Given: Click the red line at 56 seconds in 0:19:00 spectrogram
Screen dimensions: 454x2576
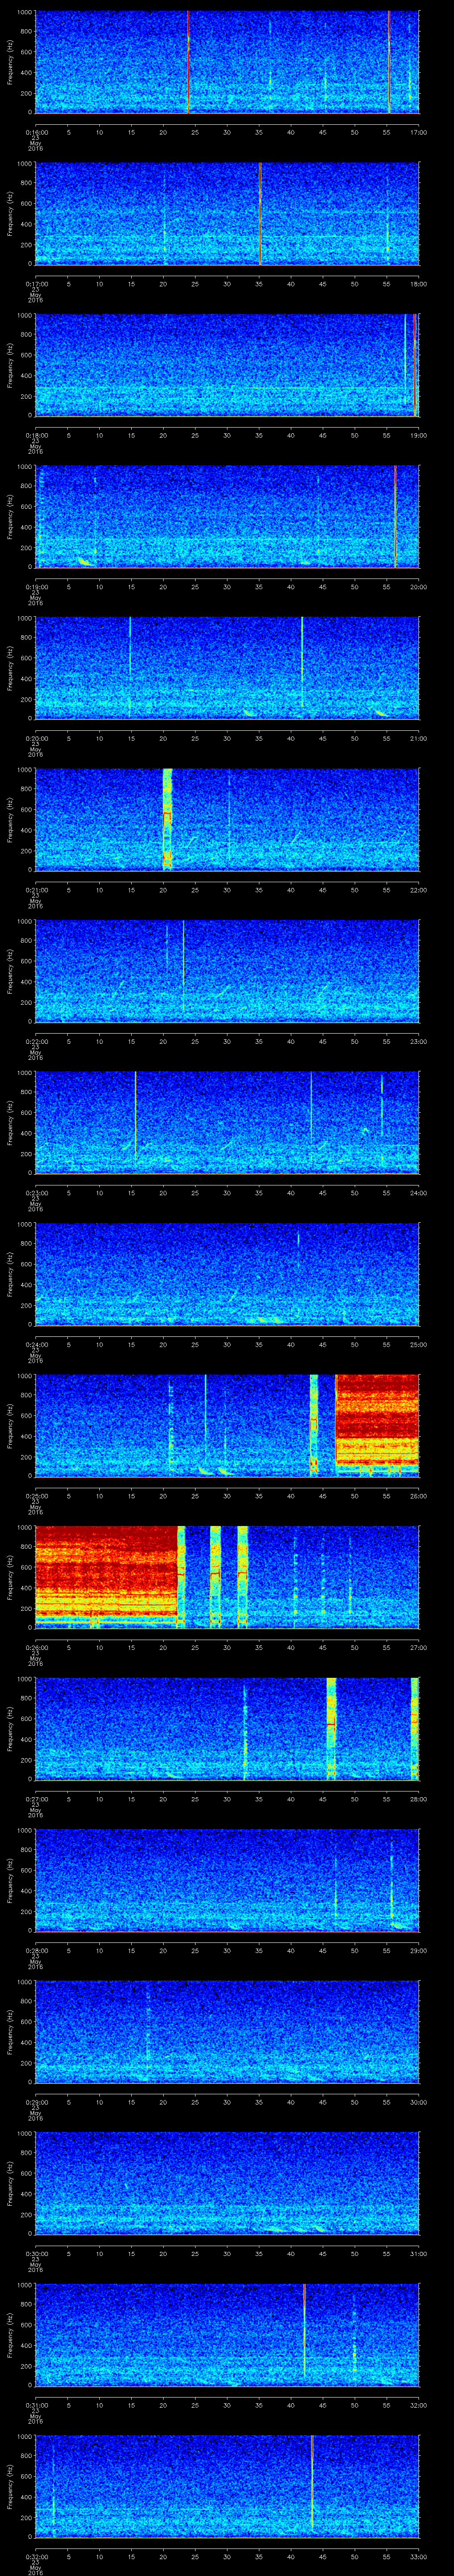Looking at the screenshot, I should [395, 516].
